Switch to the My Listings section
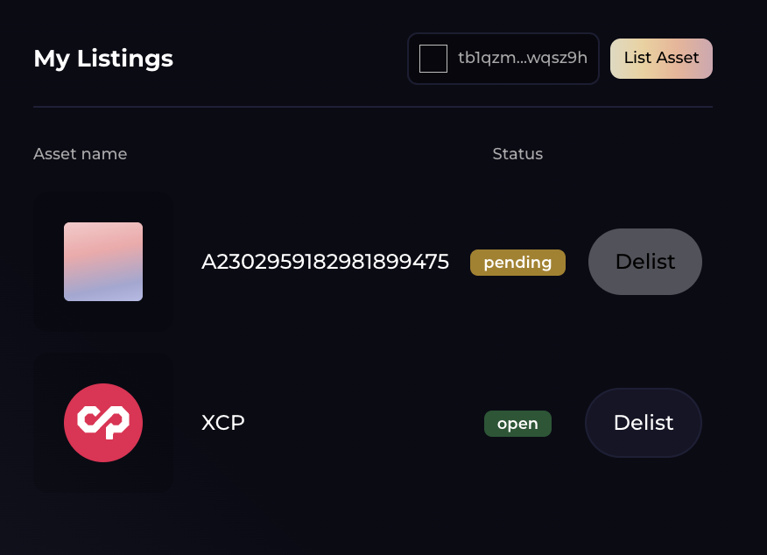 coord(102,59)
